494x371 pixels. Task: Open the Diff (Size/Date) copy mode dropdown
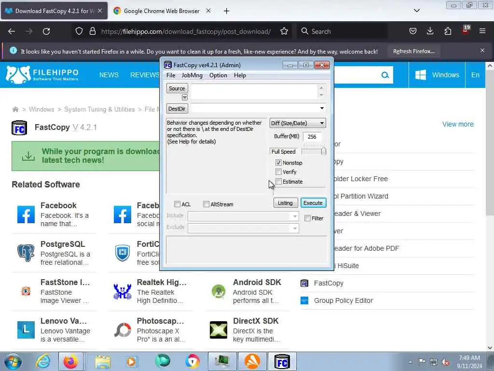tap(298, 123)
